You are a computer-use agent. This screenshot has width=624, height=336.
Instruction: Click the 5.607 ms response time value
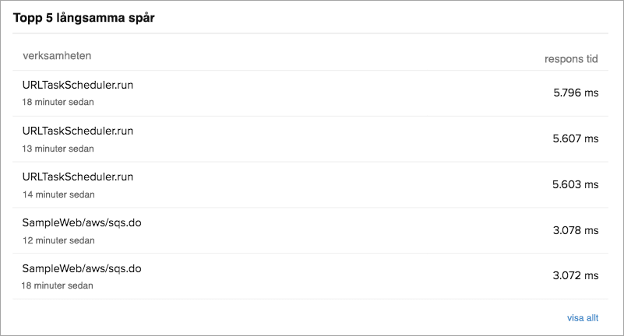[x=576, y=138]
